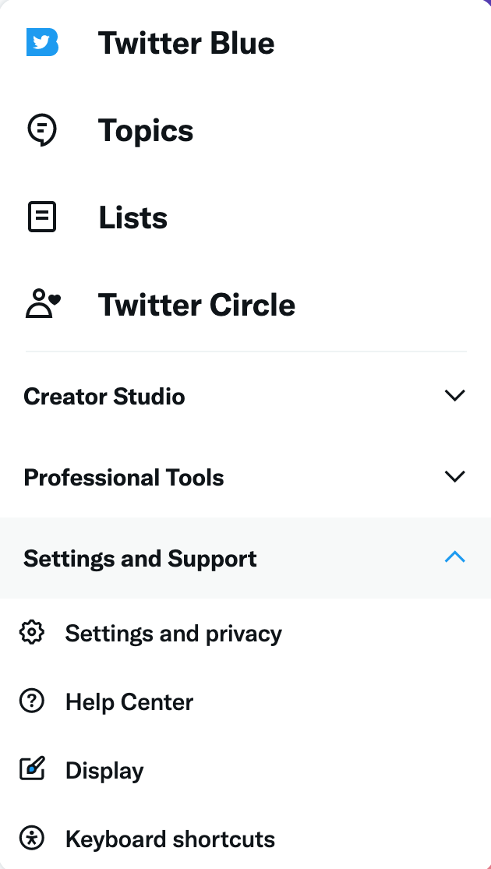The image size is (491, 869).
Task: Visit the Help Center link
Action: (129, 702)
